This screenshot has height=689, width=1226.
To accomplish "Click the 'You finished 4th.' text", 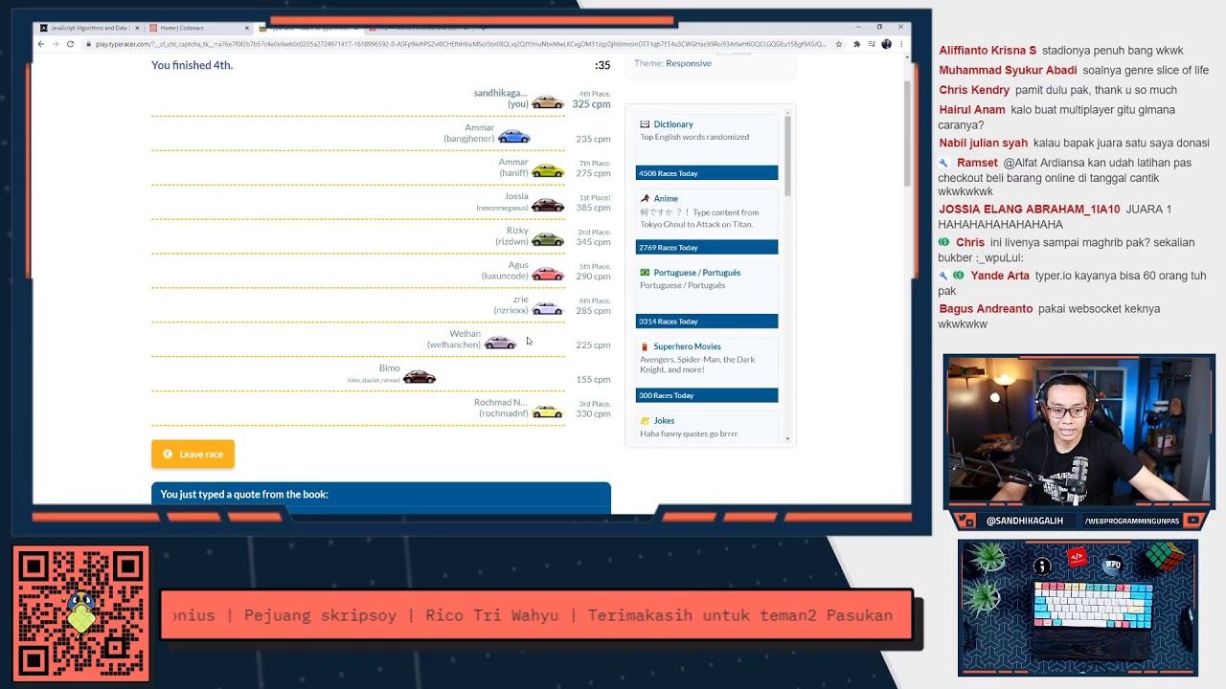I will point(192,65).
